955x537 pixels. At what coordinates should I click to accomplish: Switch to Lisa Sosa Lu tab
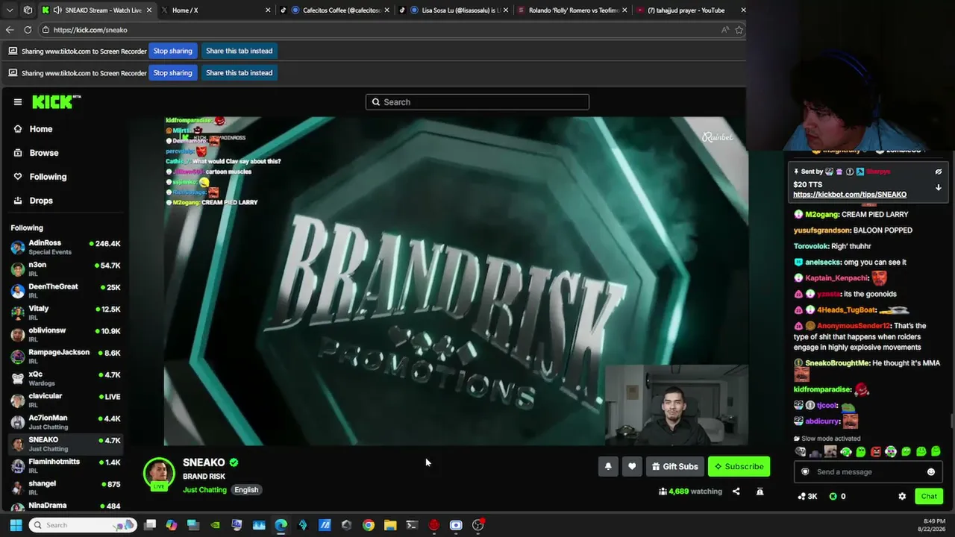[x=454, y=10]
